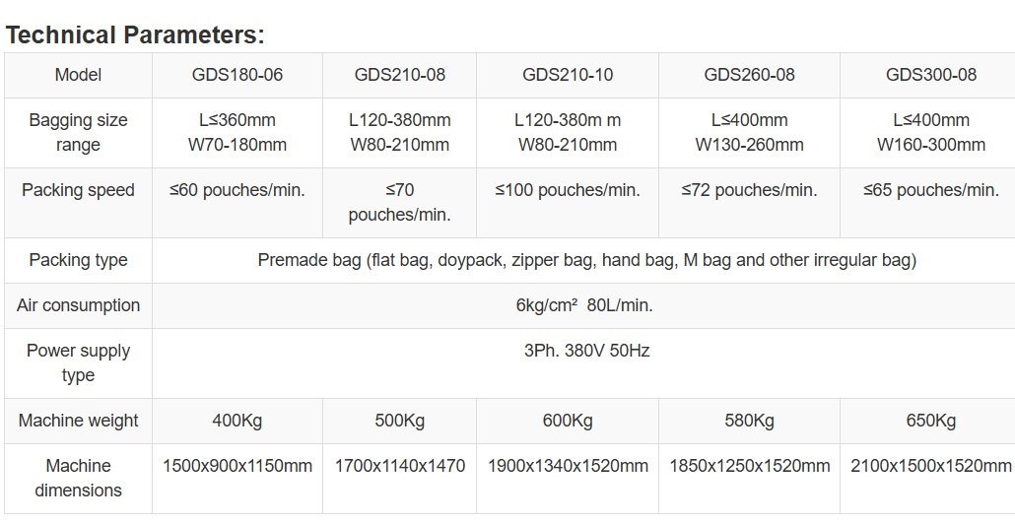The height and width of the screenshot is (524, 1015).
Task: Click the GDS210-10 model column header
Action: point(568,75)
